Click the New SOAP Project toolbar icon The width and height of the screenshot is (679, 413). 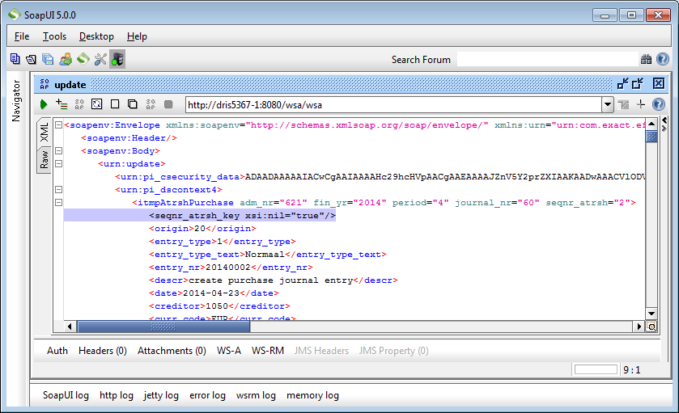[x=15, y=59]
